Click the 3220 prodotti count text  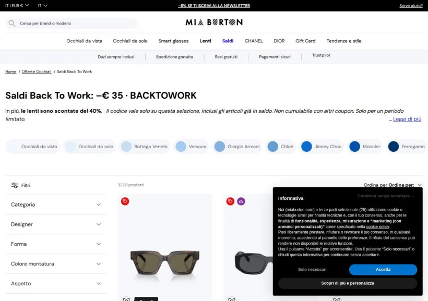point(130,185)
